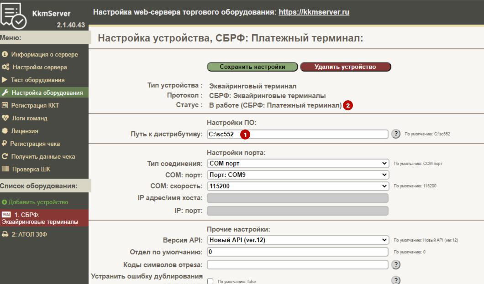Click the disabled 'IP: порт' field
Viewport: 484px width, 284px height.
pos(298,211)
